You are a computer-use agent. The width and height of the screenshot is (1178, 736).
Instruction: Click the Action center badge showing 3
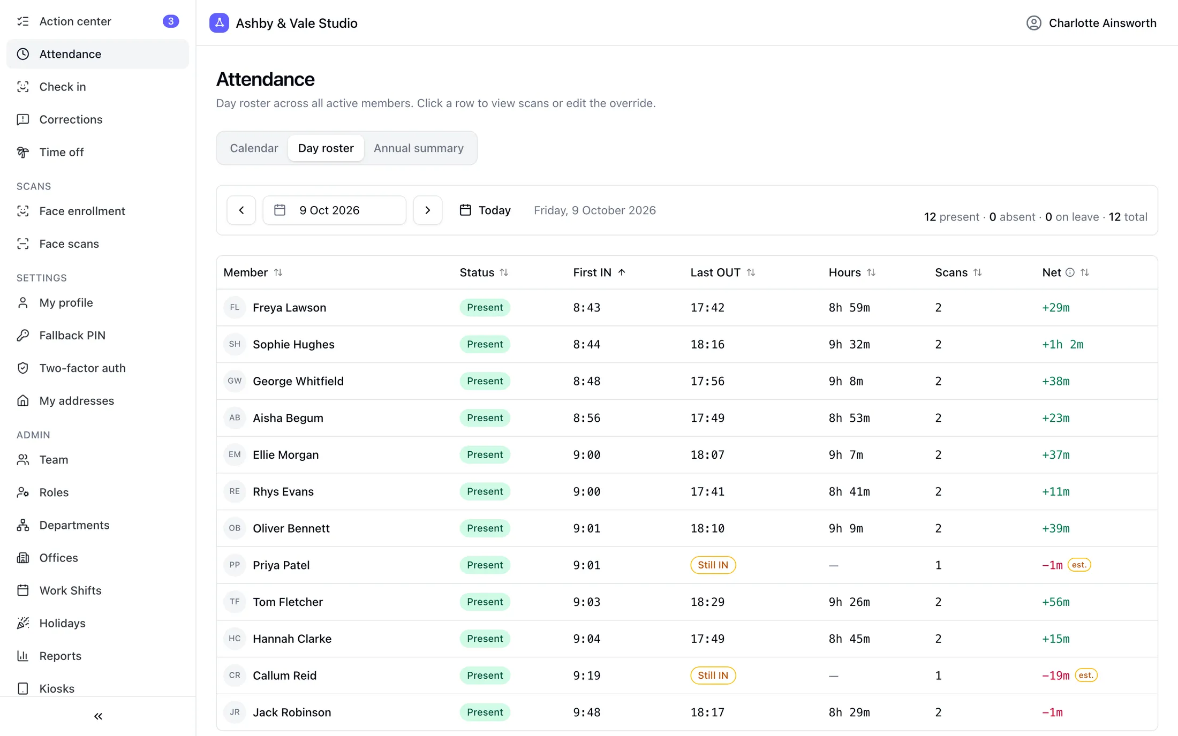(171, 21)
